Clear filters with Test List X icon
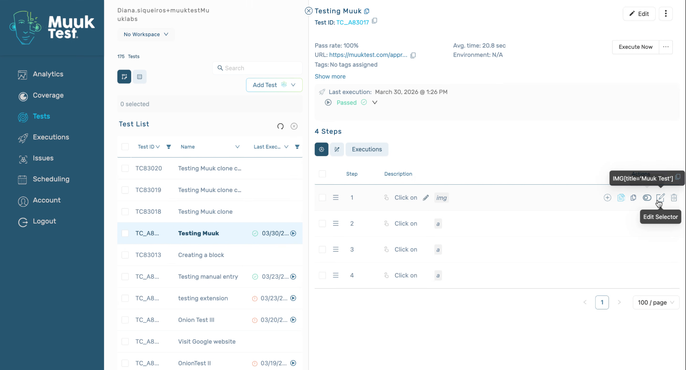Screen dimensions: 686x370 [x=294, y=126]
